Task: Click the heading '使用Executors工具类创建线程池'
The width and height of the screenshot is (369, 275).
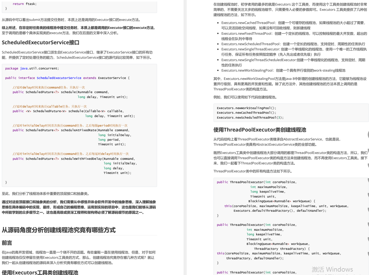Action: pos(40,272)
